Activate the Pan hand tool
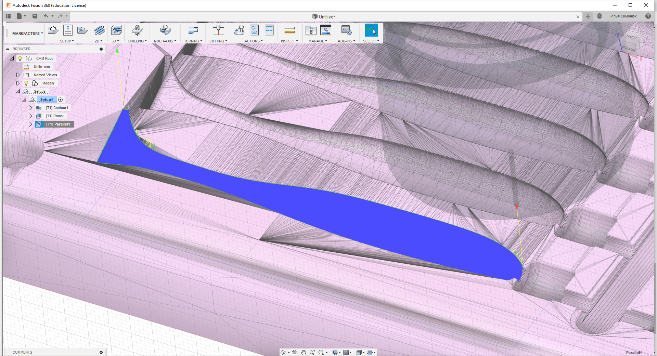 tap(304, 352)
